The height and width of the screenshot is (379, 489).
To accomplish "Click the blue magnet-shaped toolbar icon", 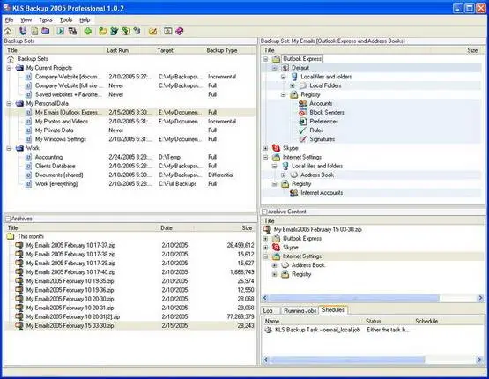I will click(22, 31).
